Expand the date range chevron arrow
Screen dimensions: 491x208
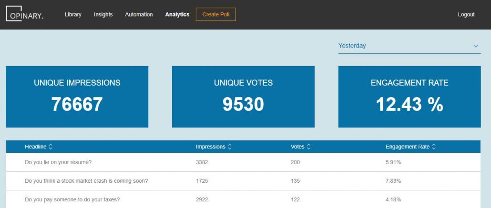point(476,46)
